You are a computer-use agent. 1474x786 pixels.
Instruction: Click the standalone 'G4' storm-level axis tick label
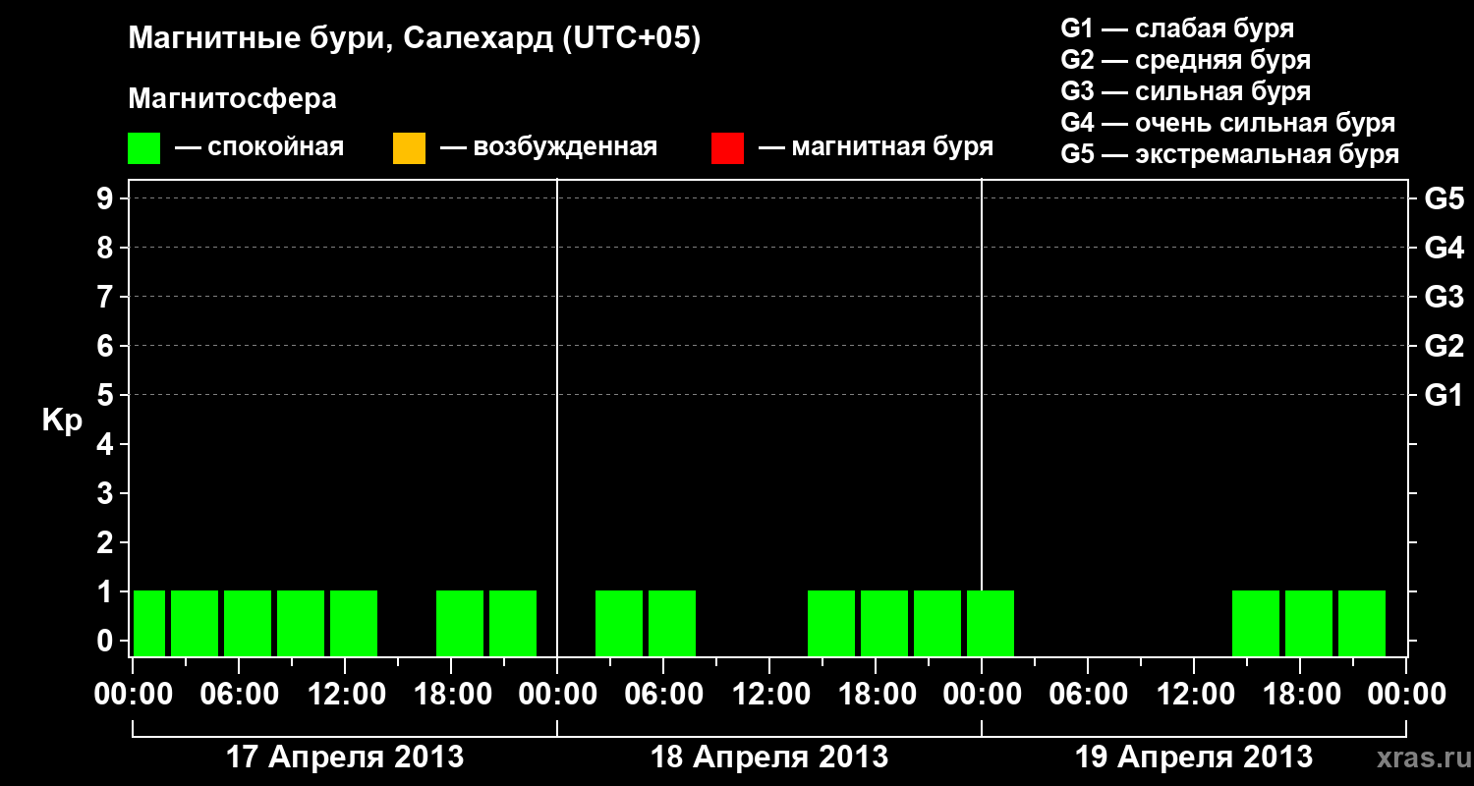click(x=1445, y=248)
